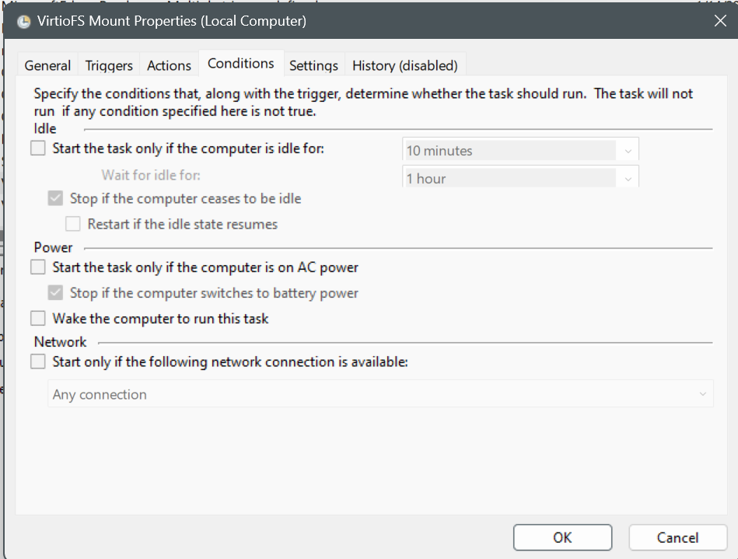The image size is (738, 559).
Task: Click the clock icon in the title bar
Action: [x=23, y=22]
